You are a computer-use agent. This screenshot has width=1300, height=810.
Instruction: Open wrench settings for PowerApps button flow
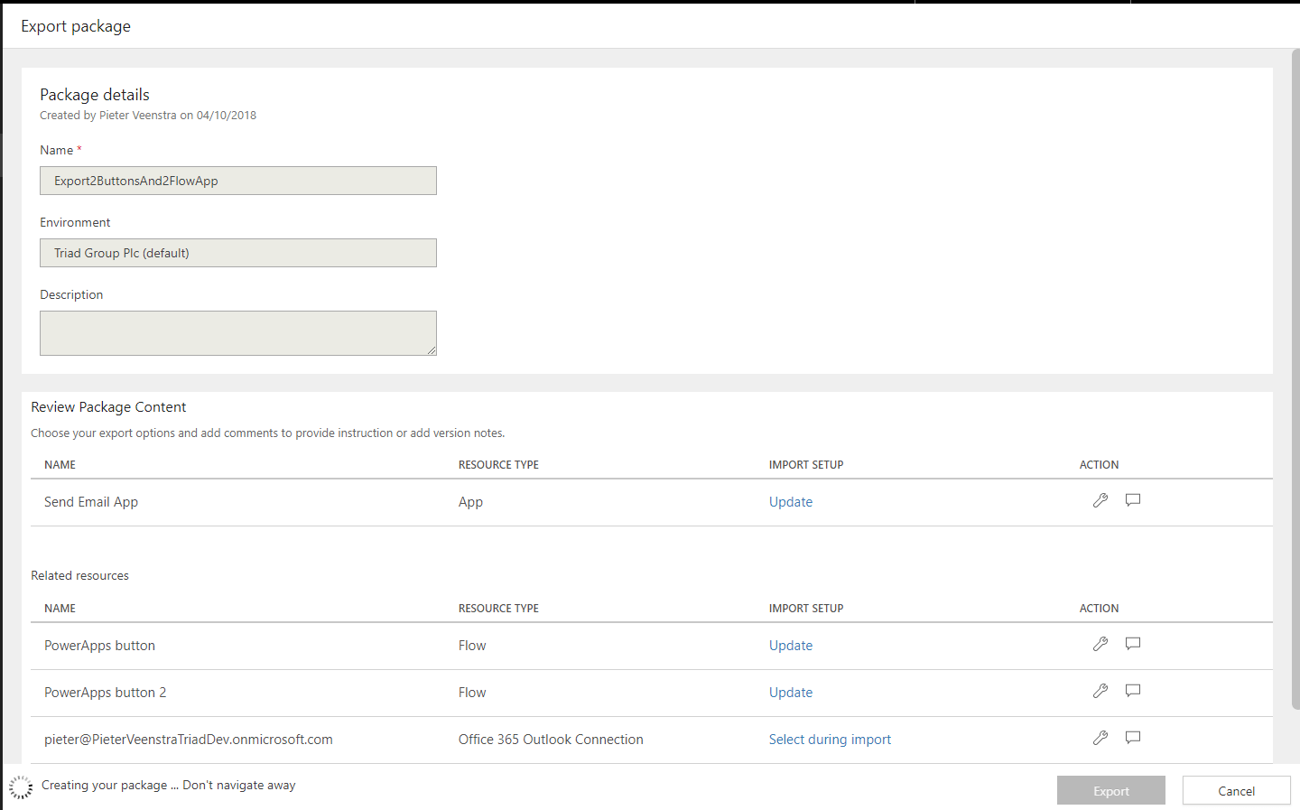pos(1100,644)
